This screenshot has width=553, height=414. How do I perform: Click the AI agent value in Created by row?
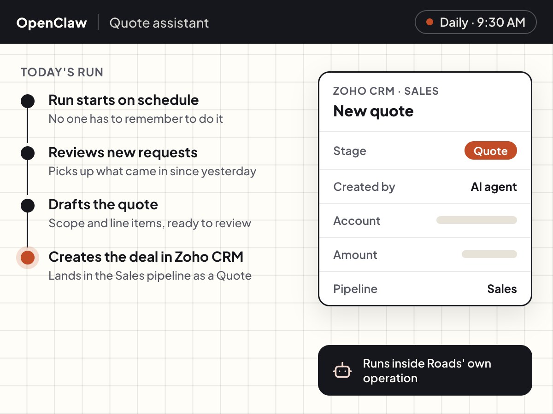pyautogui.click(x=494, y=187)
